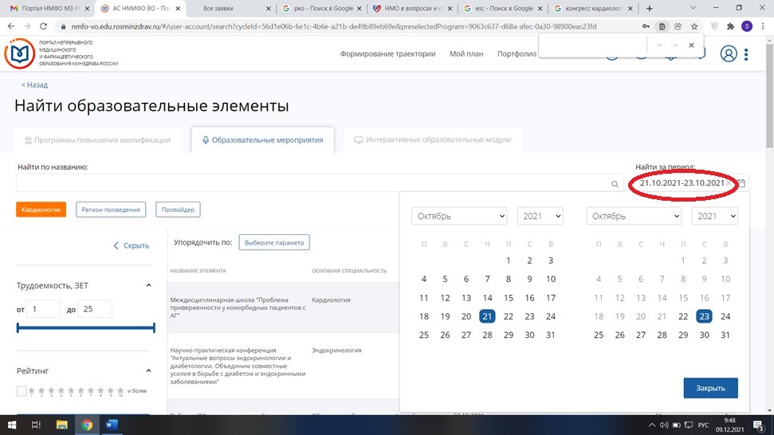Viewport: 774px width, 435px height.
Task: Click the NMFO portal logo
Action: pos(20,54)
